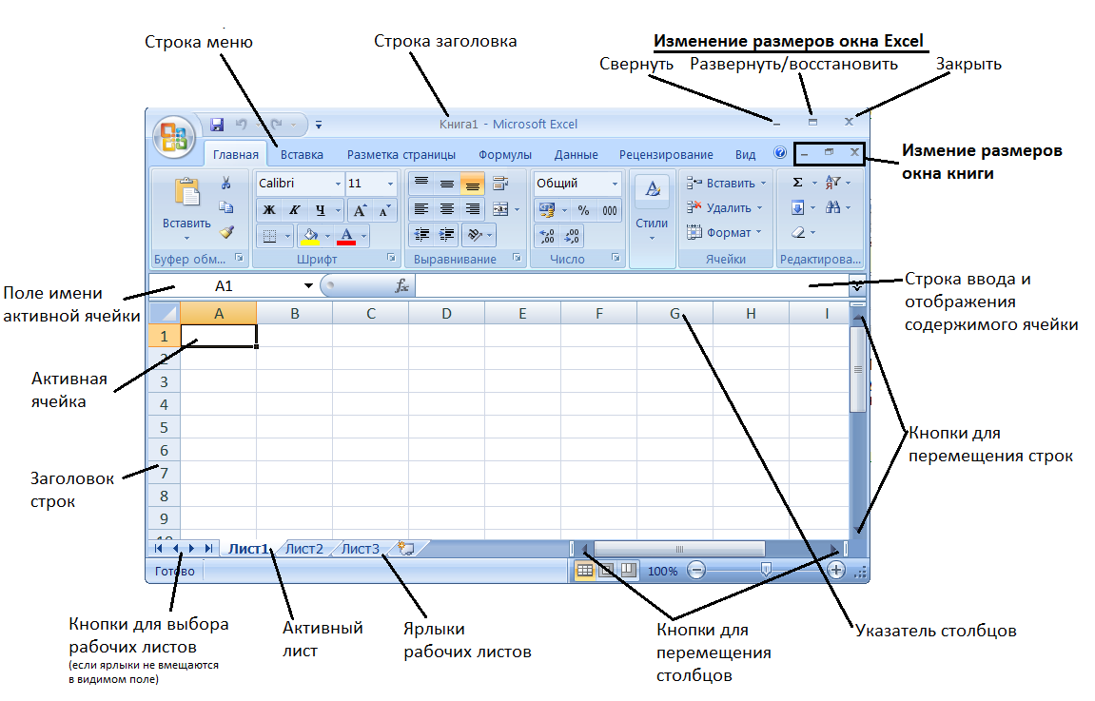Increase decimal places

(x=548, y=236)
